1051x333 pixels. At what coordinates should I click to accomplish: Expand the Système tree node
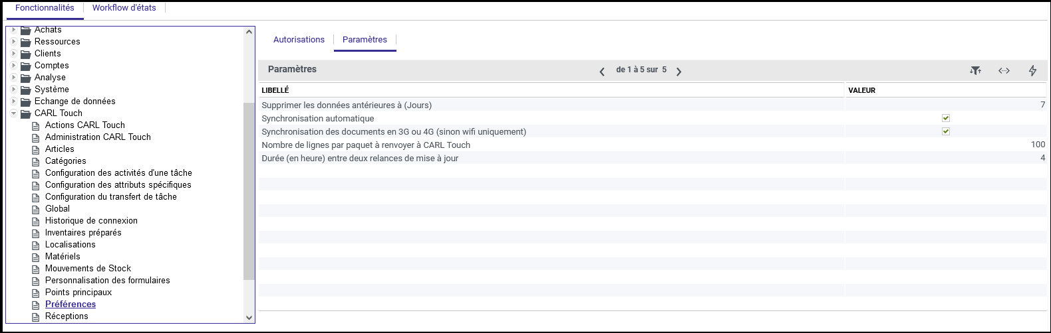pos(13,90)
